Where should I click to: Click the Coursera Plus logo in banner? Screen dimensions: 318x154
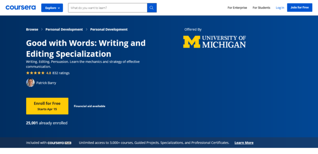pyautogui.click(x=60, y=143)
